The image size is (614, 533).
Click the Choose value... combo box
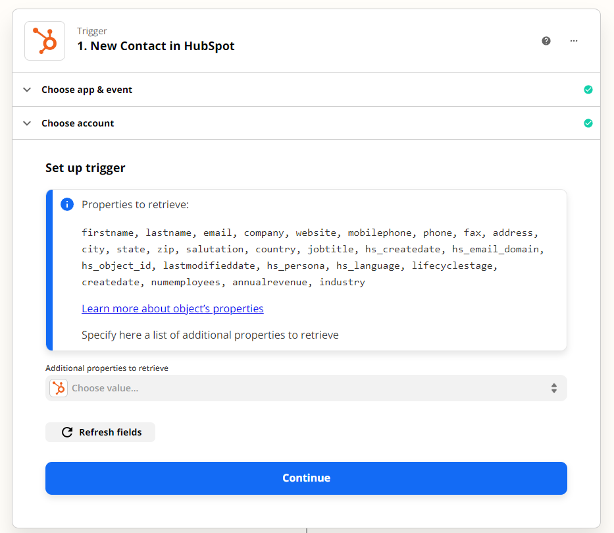[306, 388]
